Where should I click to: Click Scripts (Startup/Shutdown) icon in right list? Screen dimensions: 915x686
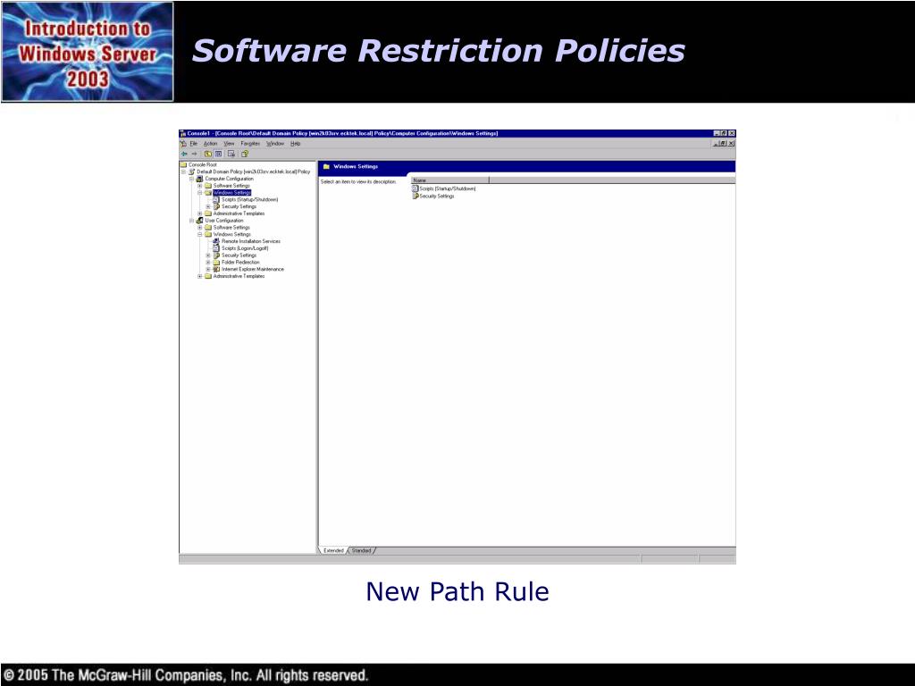(415, 188)
